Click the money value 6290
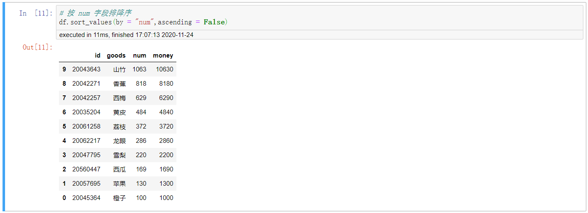Image resolution: width=588 pixels, height=213 pixels. tap(166, 98)
